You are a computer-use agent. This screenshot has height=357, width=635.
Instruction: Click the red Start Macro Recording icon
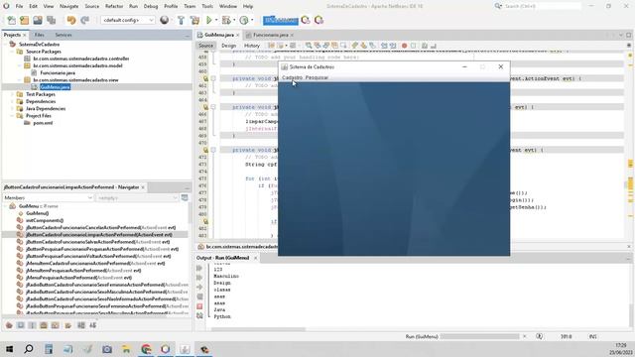click(x=404, y=46)
